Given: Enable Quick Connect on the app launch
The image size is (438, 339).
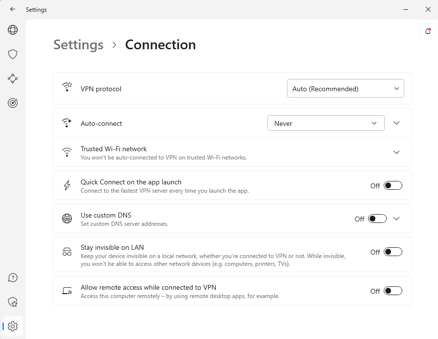Looking at the screenshot, I should tap(393, 185).
